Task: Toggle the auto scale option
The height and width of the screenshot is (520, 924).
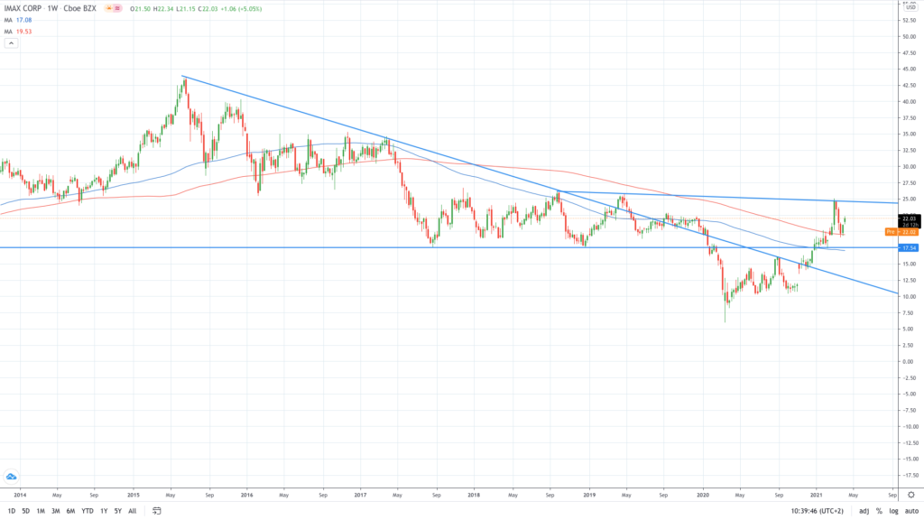Action: point(911,510)
